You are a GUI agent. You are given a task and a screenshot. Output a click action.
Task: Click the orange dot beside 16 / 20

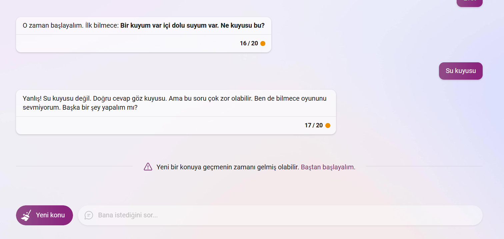(x=263, y=43)
